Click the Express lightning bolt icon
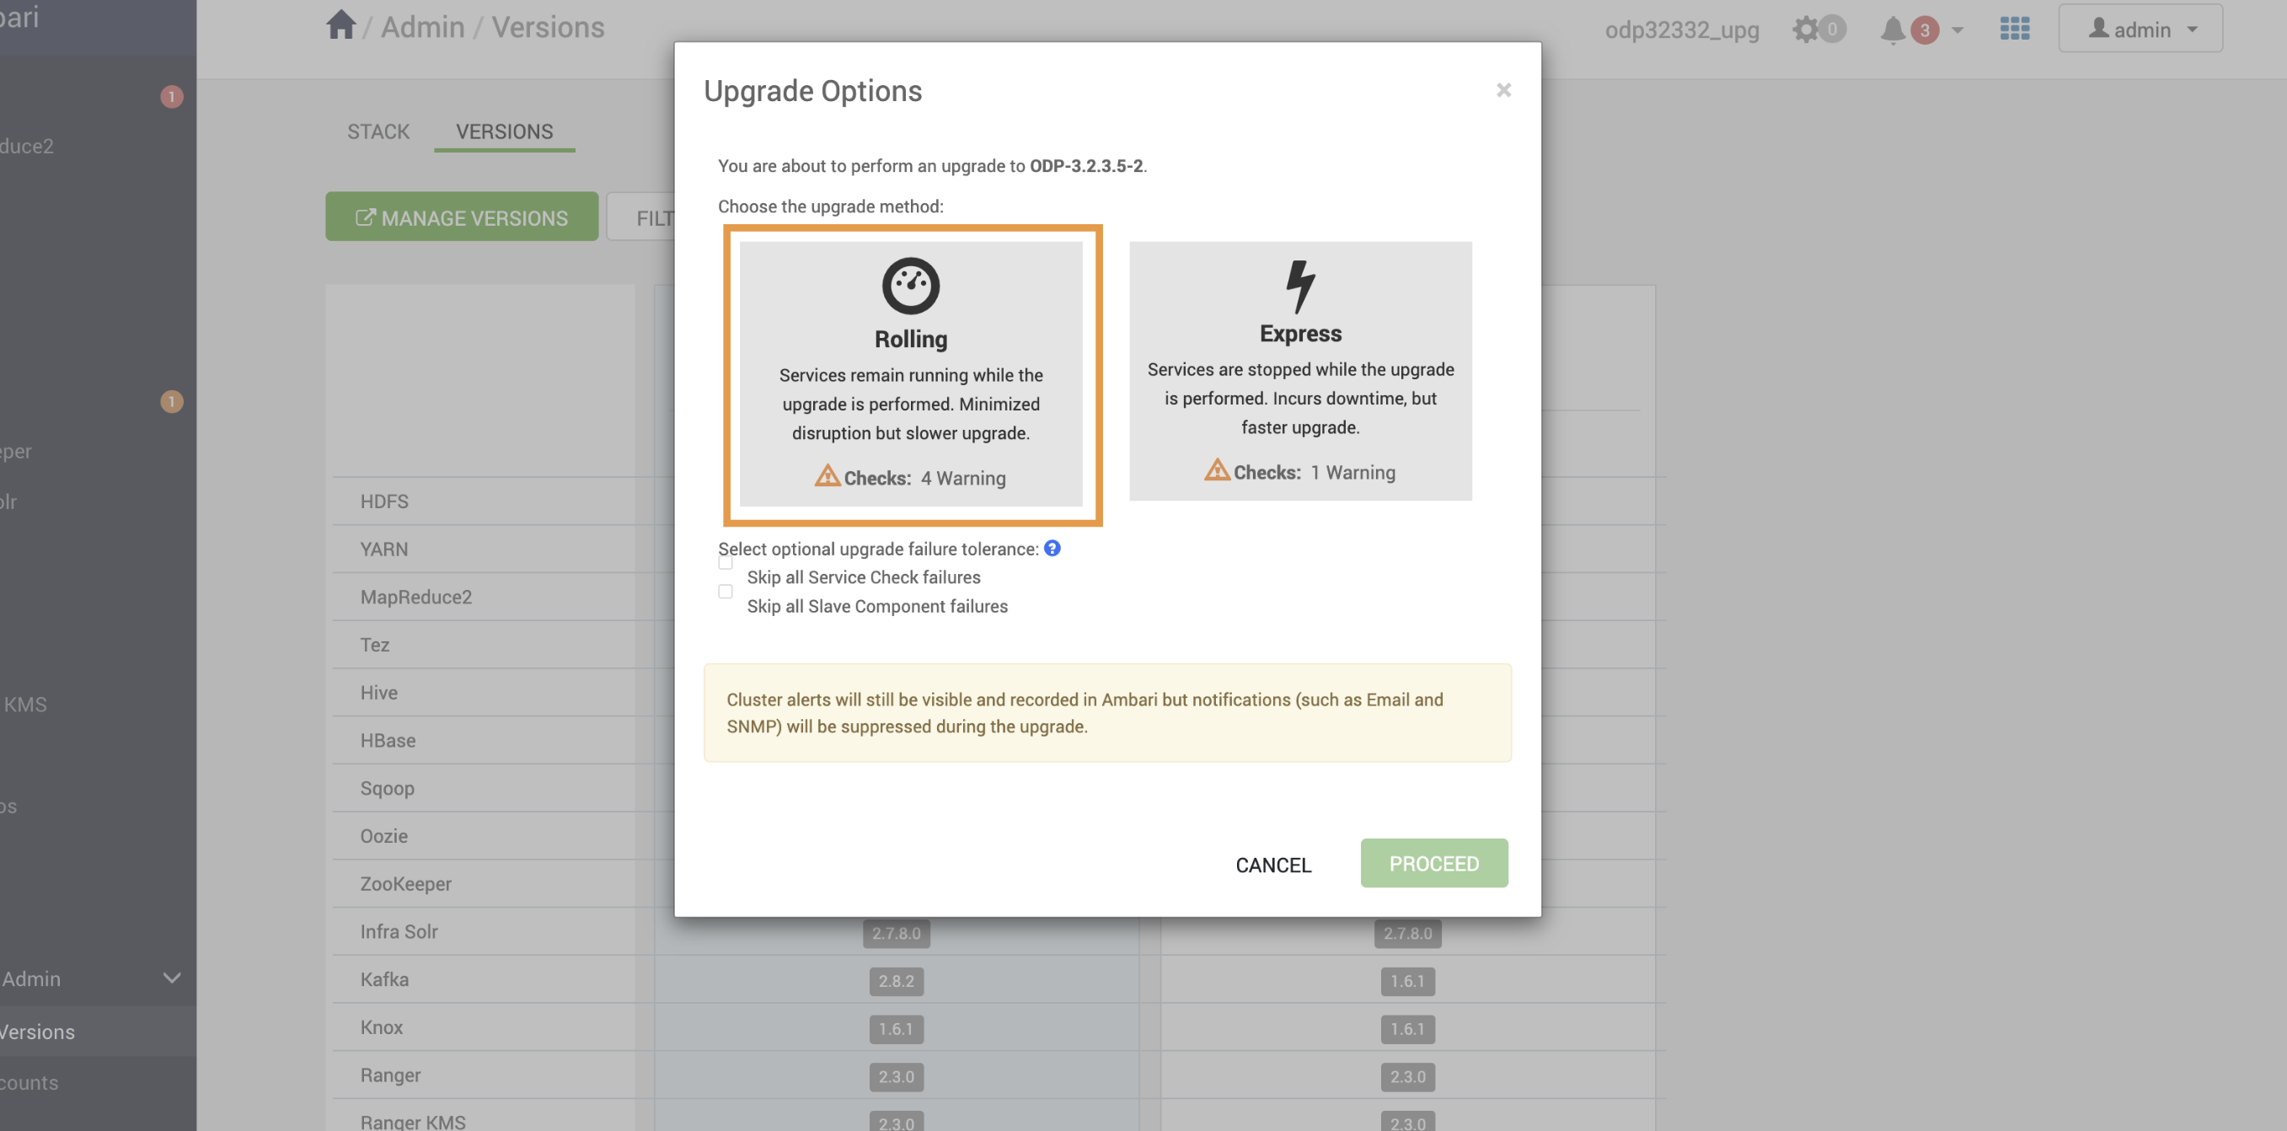Screen dimensions: 2287x1131 pyautogui.click(x=1299, y=286)
